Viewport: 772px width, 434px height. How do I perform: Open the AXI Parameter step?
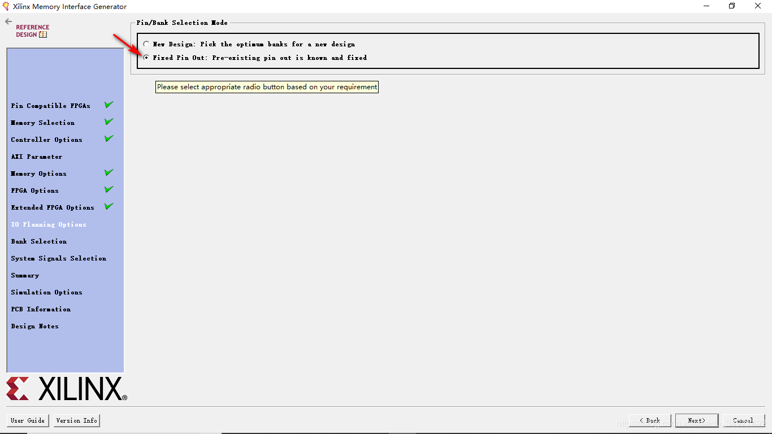coord(37,157)
